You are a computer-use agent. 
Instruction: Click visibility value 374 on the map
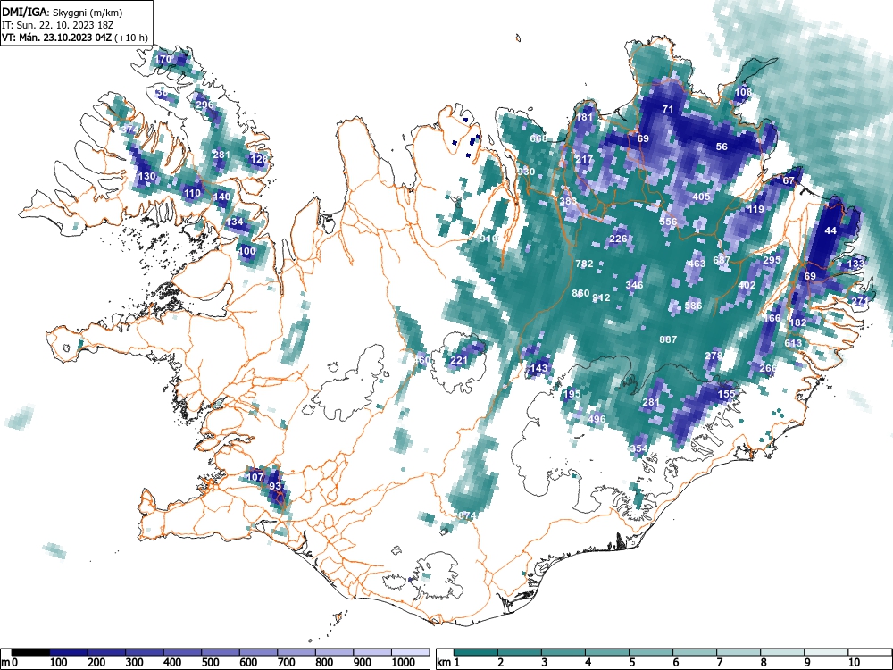click(129, 130)
